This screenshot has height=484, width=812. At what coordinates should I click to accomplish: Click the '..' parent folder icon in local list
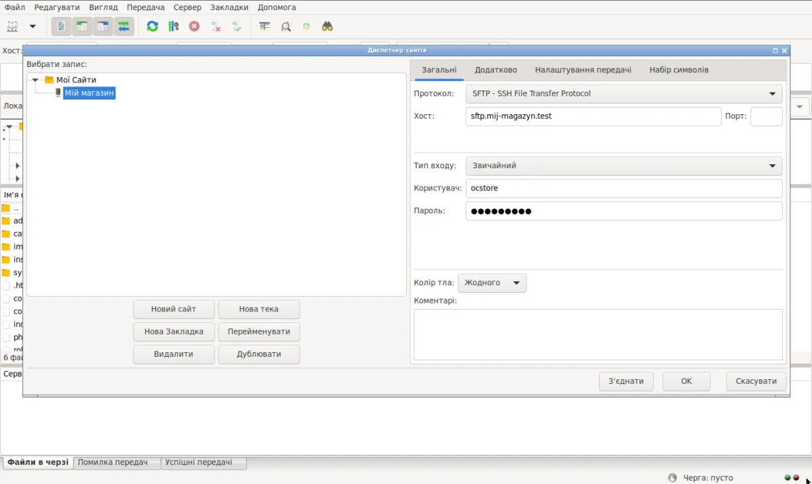click(x=6, y=208)
